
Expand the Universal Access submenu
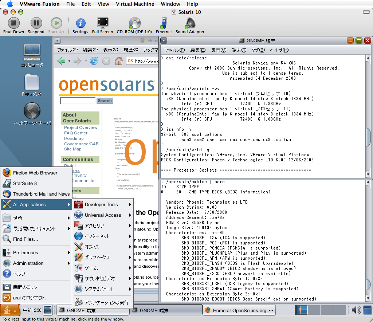103,215
